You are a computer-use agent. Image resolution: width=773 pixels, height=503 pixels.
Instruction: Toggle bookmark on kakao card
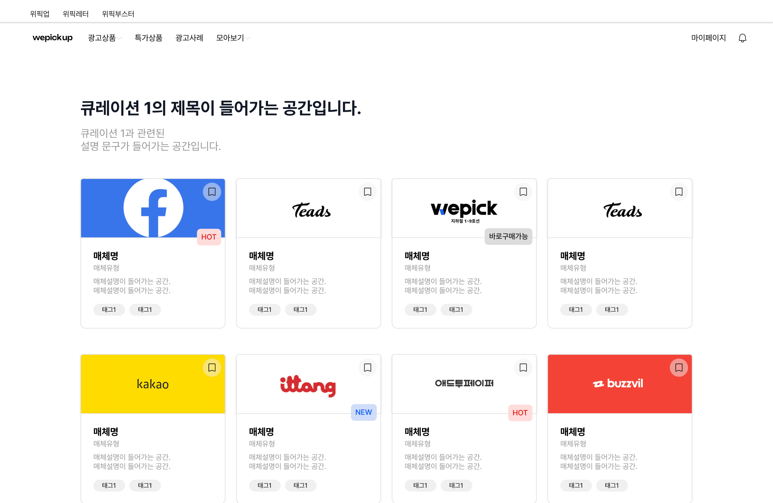pyautogui.click(x=212, y=368)
